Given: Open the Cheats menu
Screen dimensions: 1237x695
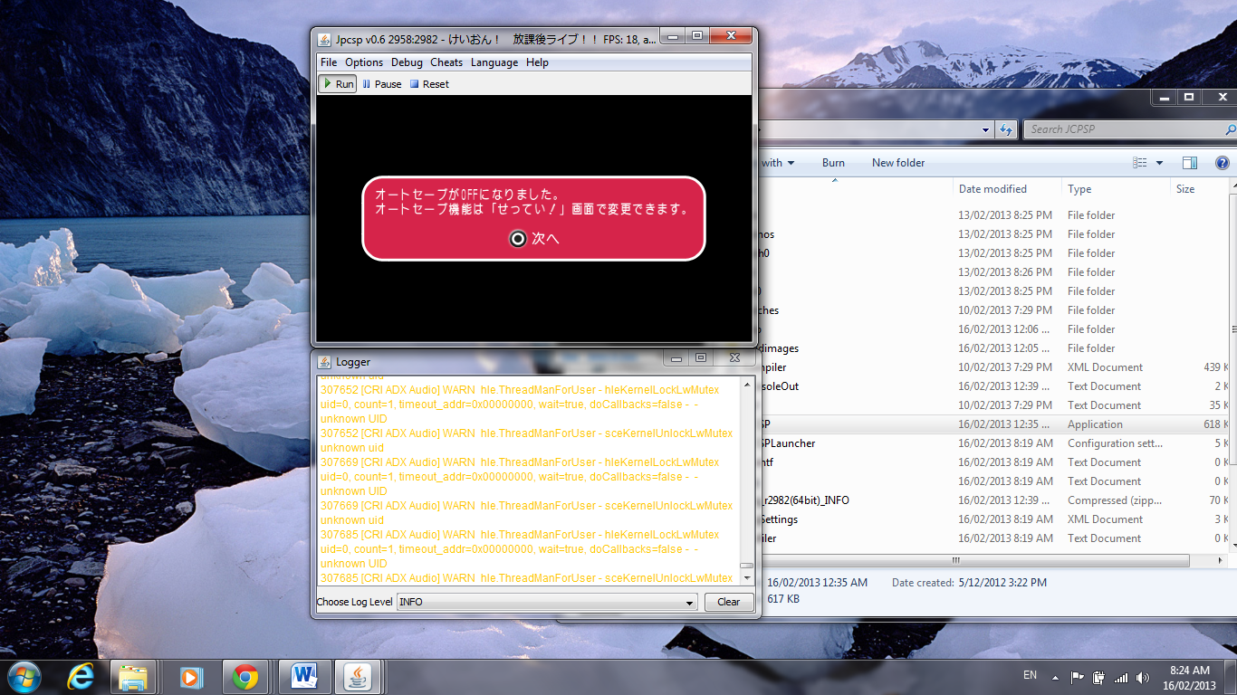Looking at the screenshot, I should pos(446,62).
